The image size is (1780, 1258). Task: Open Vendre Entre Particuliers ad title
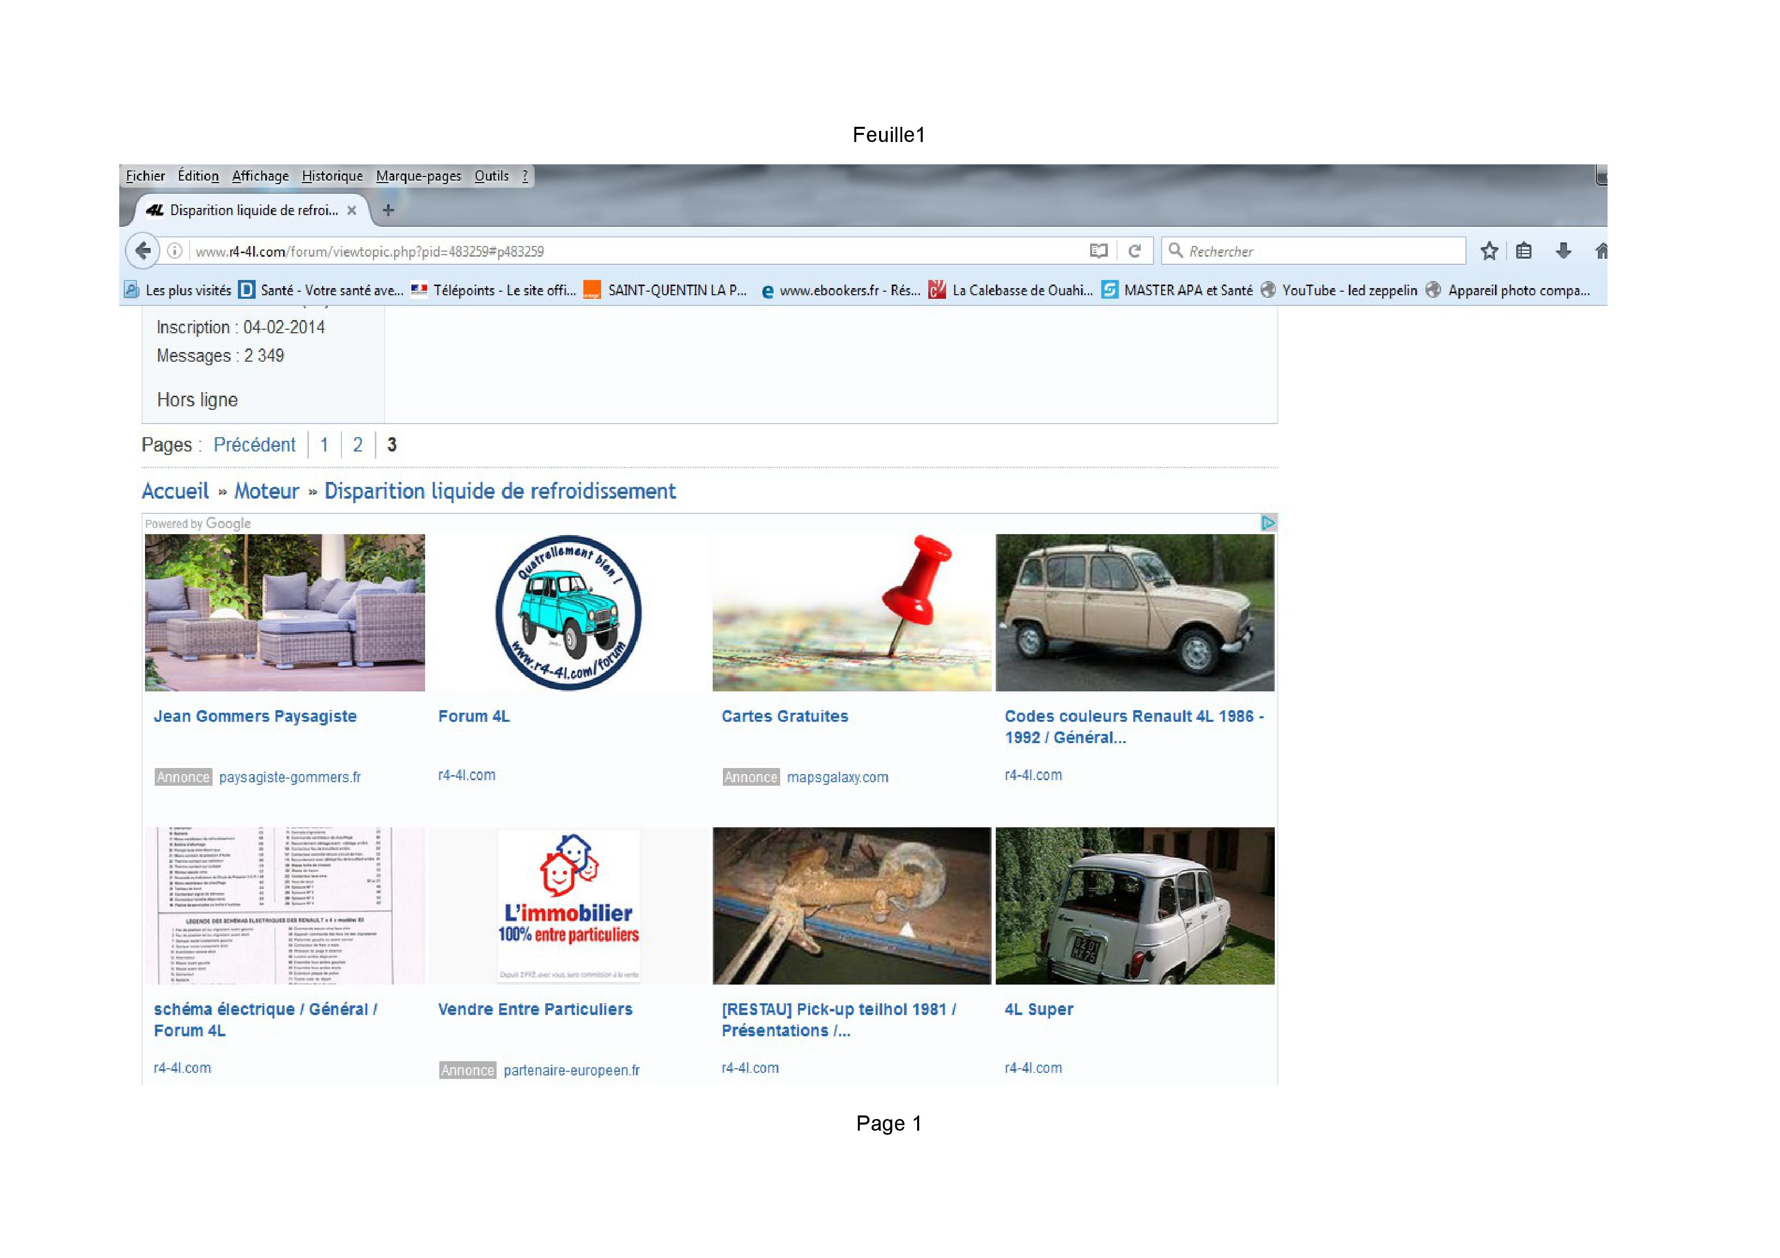point(535,1009)
